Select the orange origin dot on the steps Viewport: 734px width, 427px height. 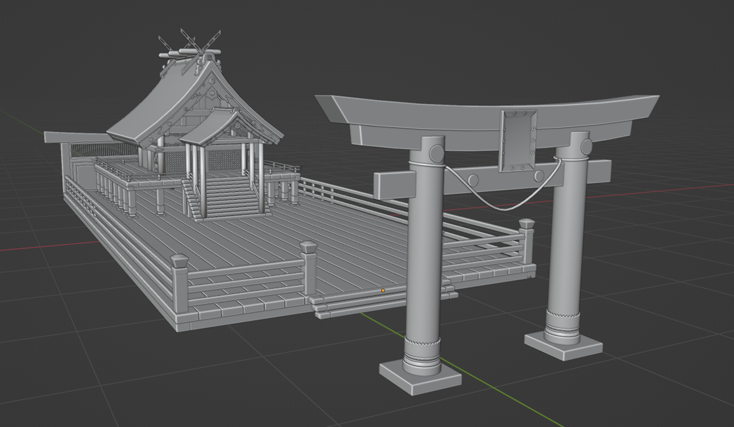click(x=383, y=291)
